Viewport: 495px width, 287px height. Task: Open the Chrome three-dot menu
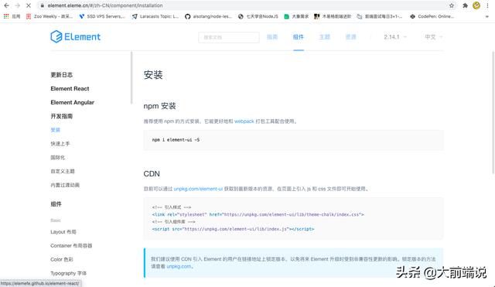point(488,5)
